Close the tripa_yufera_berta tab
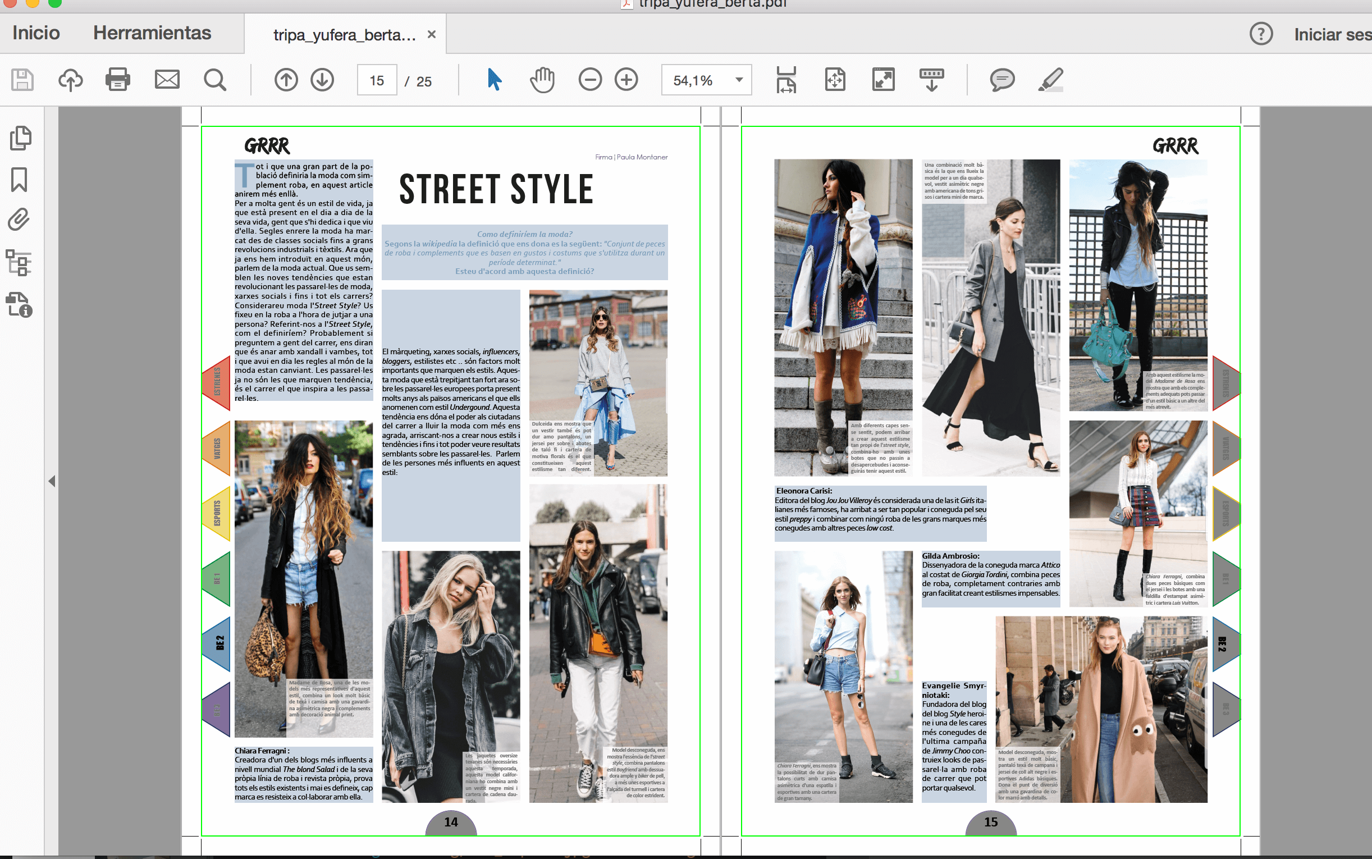The height and width of the screenshot is (859, 1372). (432, 34)
